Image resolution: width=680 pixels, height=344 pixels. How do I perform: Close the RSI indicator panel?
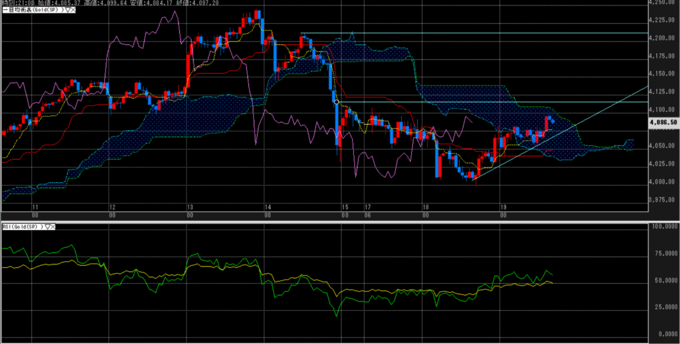click(53, 227)
